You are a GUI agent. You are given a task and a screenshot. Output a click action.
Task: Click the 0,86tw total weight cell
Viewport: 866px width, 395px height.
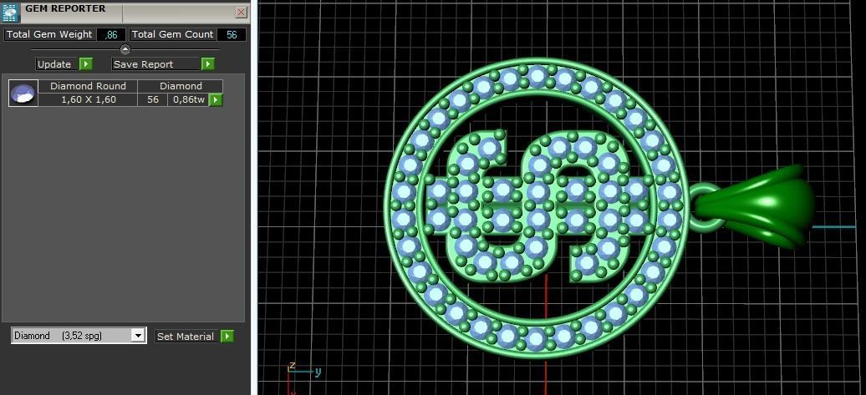(x=188, y=100)
